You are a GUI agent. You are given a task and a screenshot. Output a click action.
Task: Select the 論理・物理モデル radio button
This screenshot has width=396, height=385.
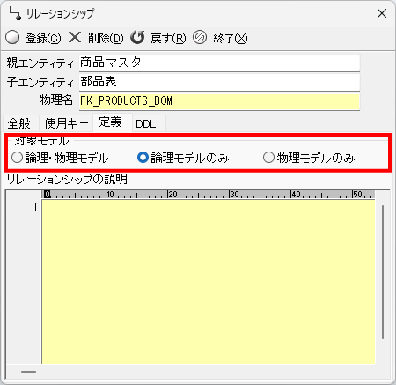pyautogui.click(x=17, y=158)
